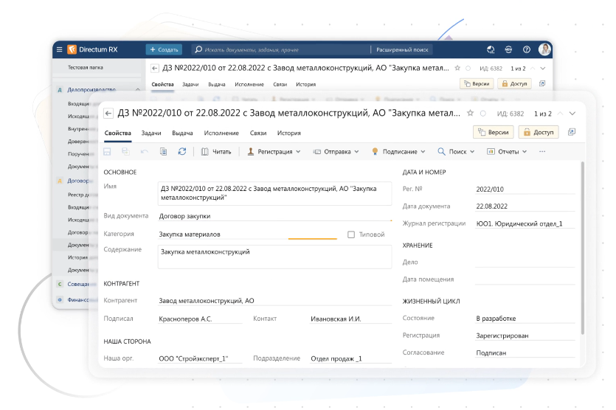Open the Выдача tab in front card

pyautogui.click(x=182, y=133)
